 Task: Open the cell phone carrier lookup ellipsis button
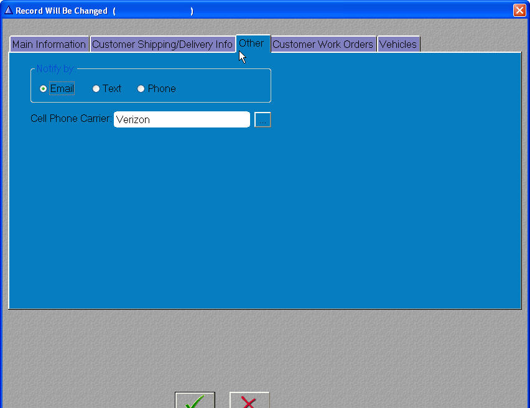point(263,120)
